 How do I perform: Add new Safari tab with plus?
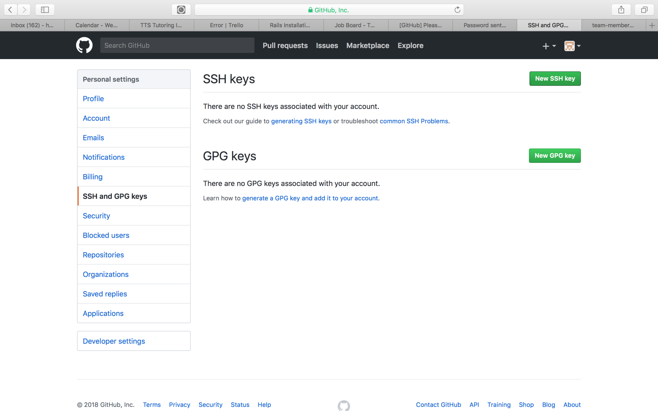click(652, 25)
